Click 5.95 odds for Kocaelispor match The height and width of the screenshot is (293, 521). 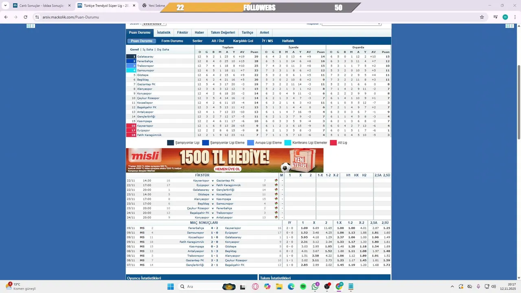pyautogui.click(x=304, y=237)
